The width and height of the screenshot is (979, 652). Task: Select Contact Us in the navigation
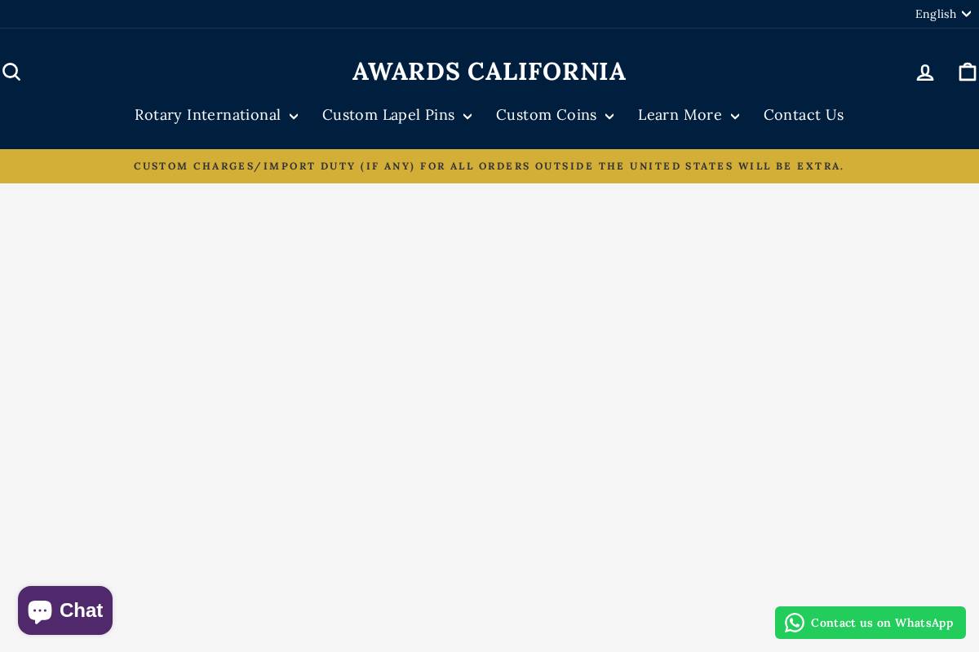804,115
